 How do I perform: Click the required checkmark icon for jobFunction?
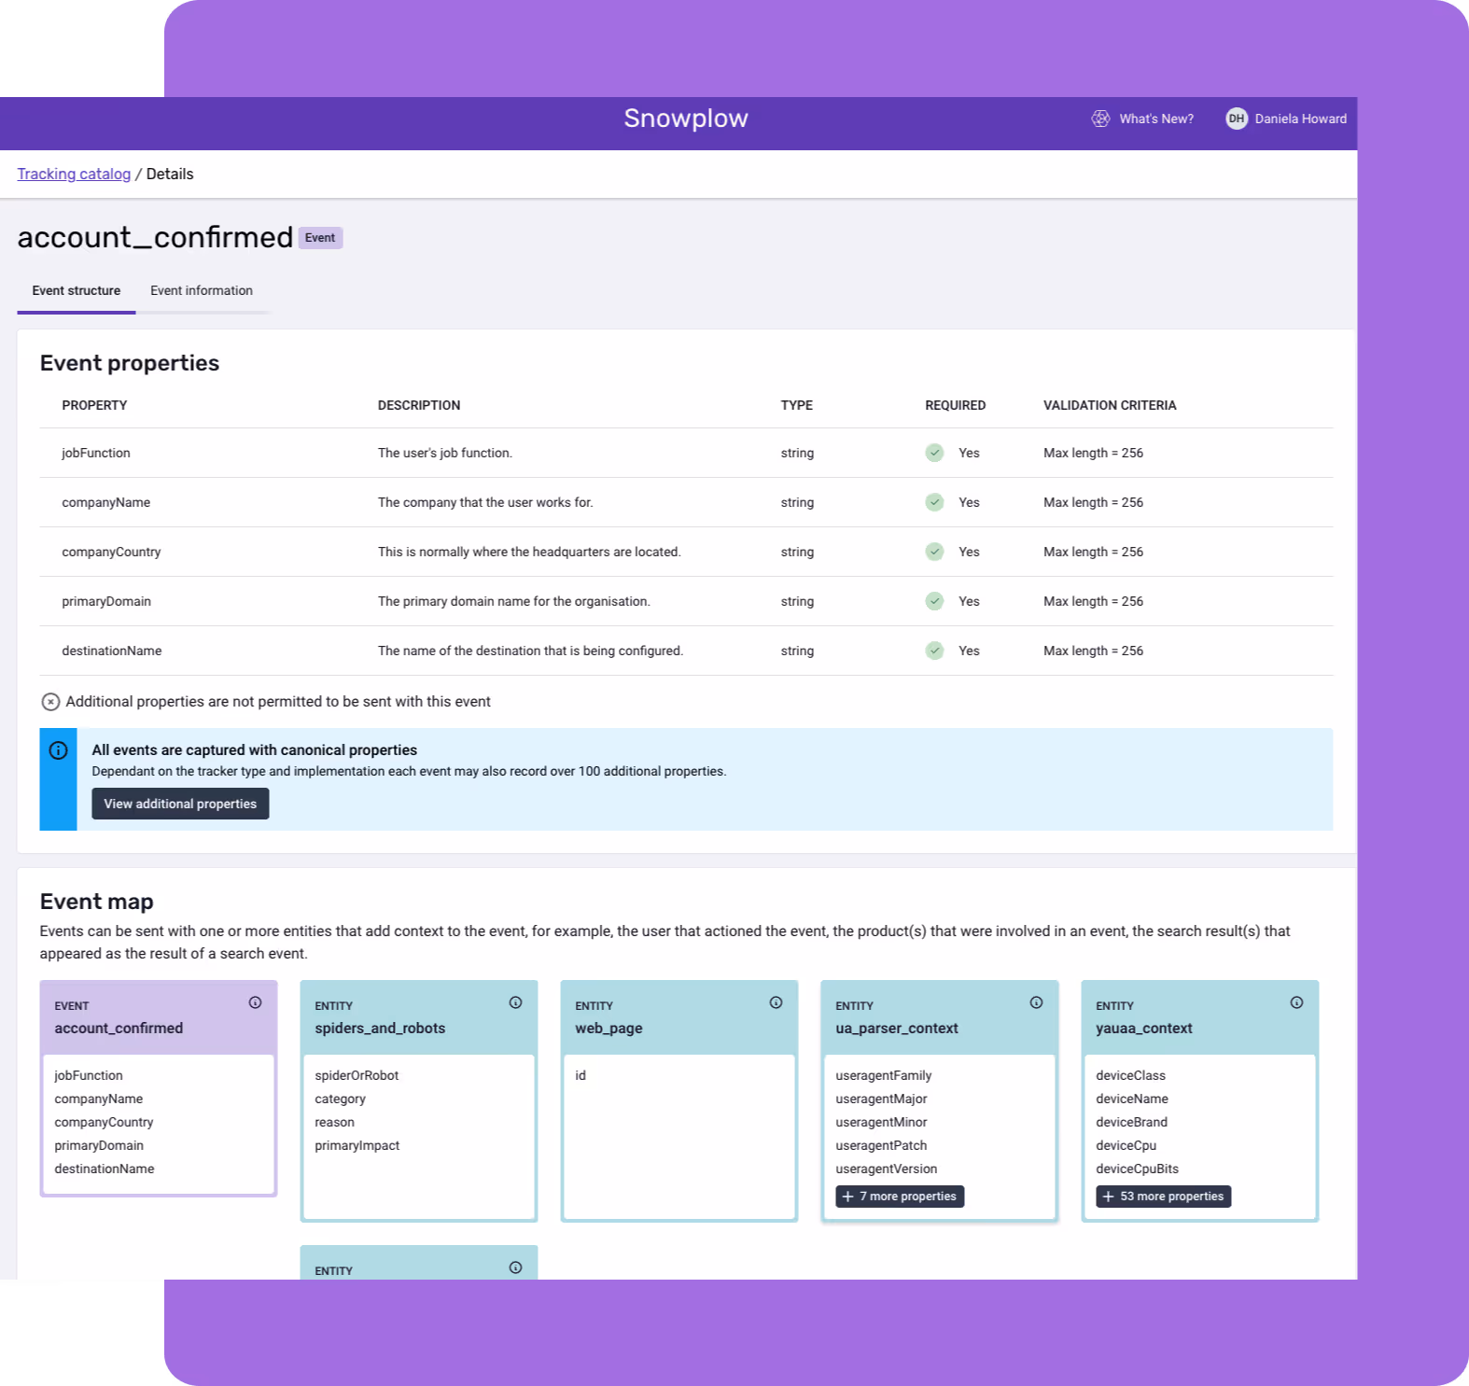(x=934, y=453)
